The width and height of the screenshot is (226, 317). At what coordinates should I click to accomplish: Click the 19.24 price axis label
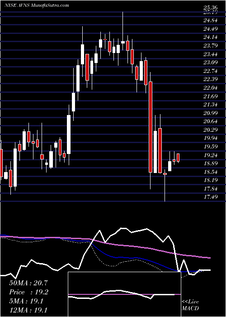tap(211, 155)
